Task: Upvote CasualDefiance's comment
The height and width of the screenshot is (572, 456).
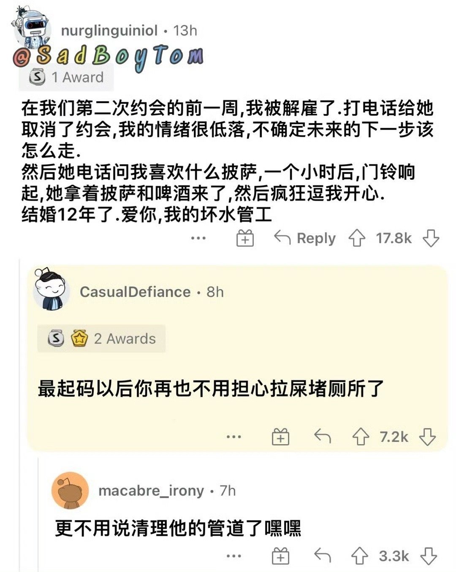Action: pos(361,437)
